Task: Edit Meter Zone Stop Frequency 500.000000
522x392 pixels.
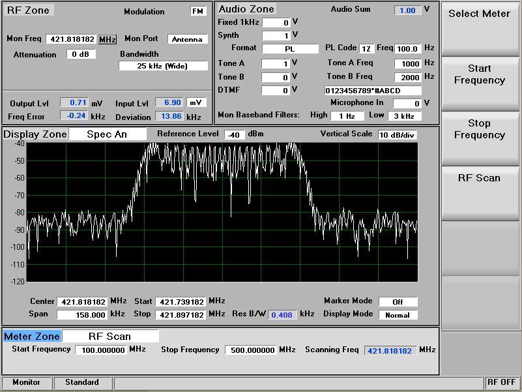Action: tap(251, 350)
